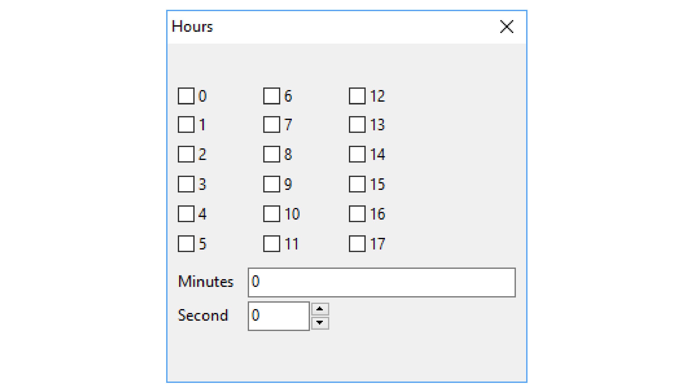
Task: Decrease Second with the down arrow
Action: 320,323
